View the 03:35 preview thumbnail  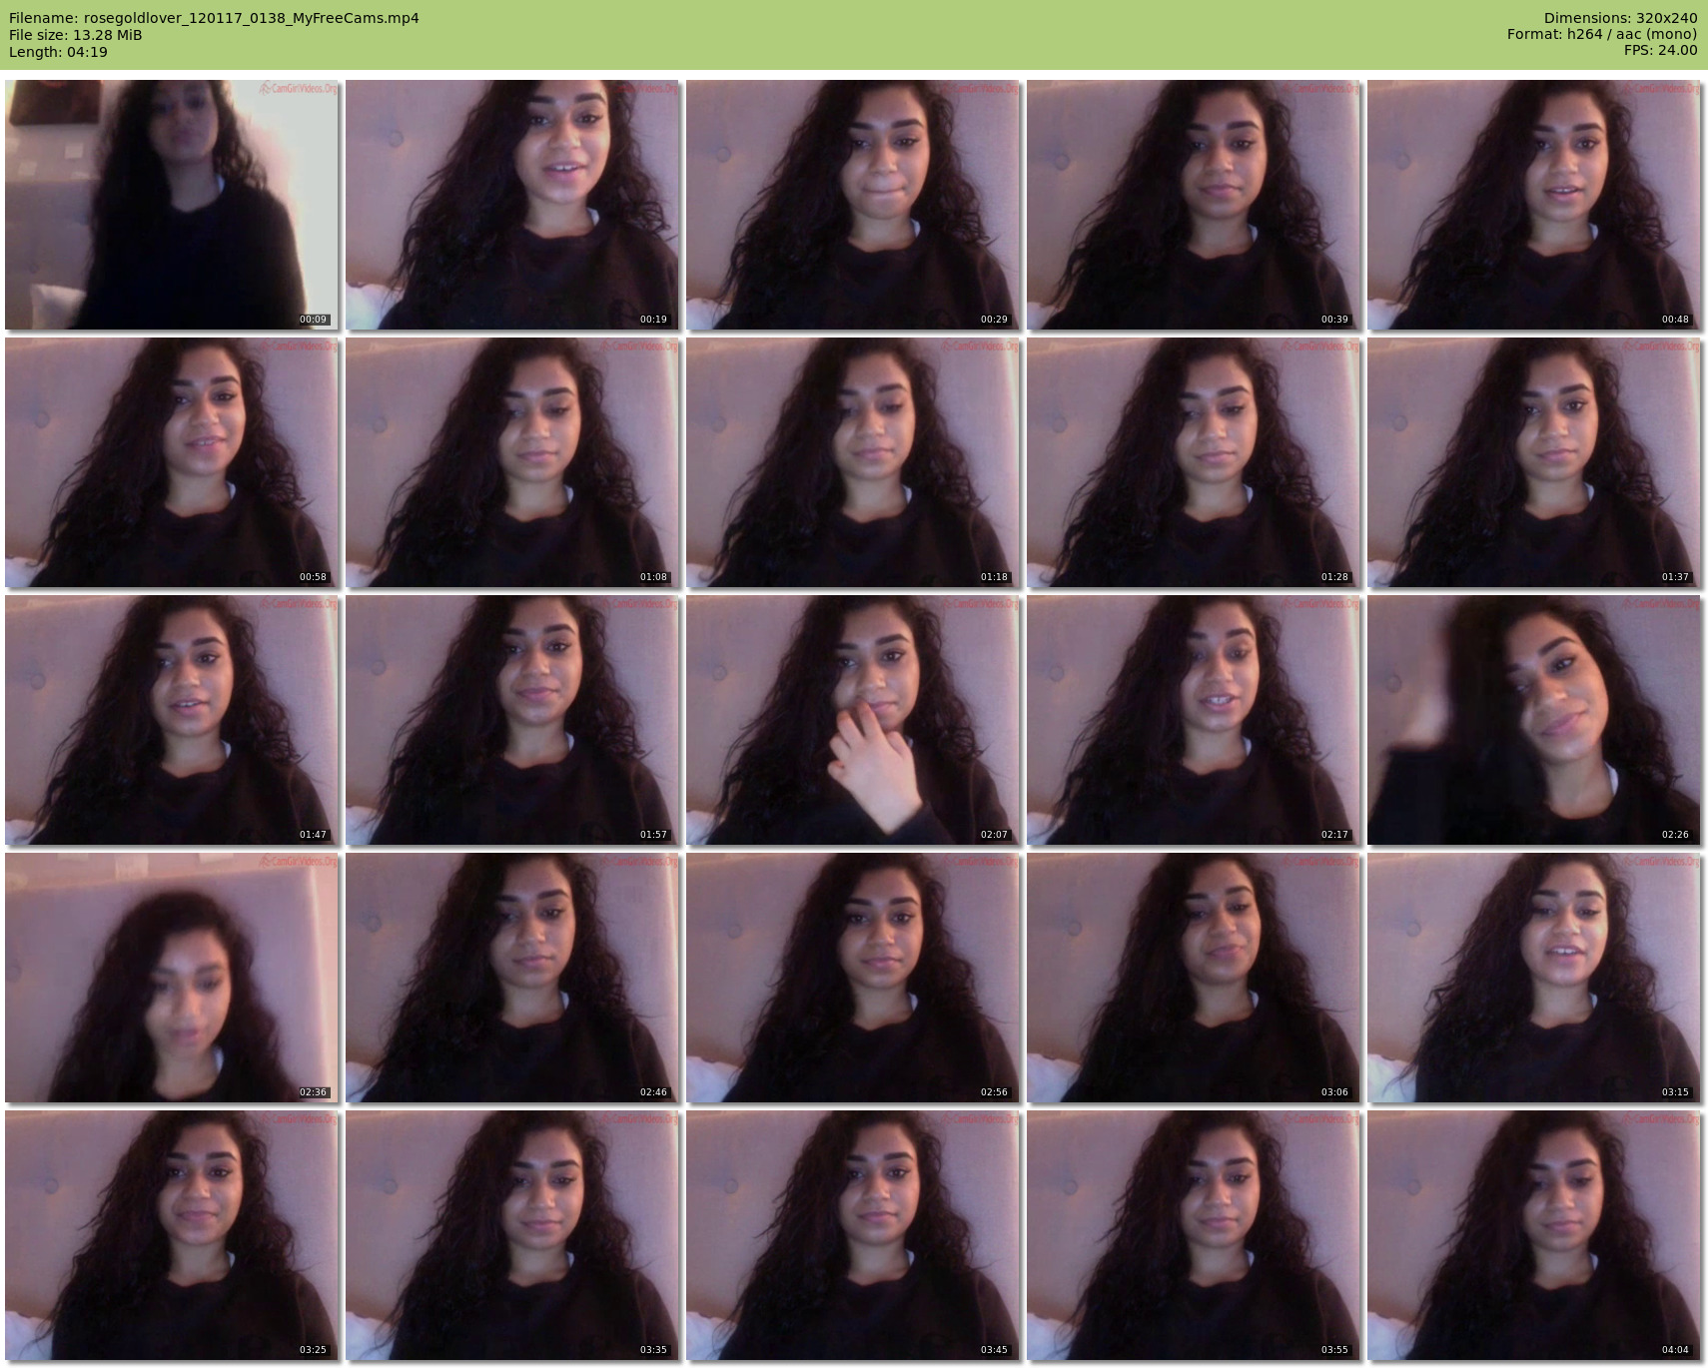512,1235
